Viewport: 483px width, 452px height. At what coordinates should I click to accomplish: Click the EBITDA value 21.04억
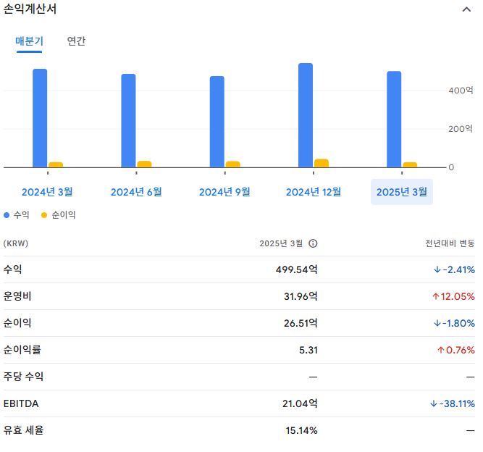tap(300, 403)
